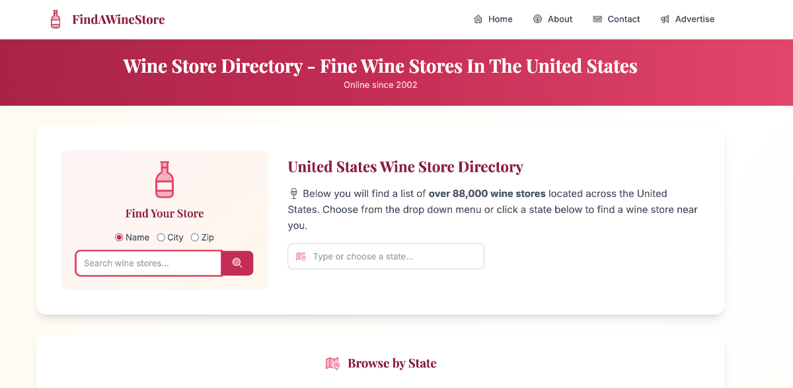Click the map icon beside Browse by State
This screenshot has height=388, width=793.
(x=333, y=363)
